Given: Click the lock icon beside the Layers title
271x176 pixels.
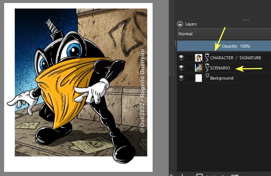Looking at the screenshot, I should 180,24.
